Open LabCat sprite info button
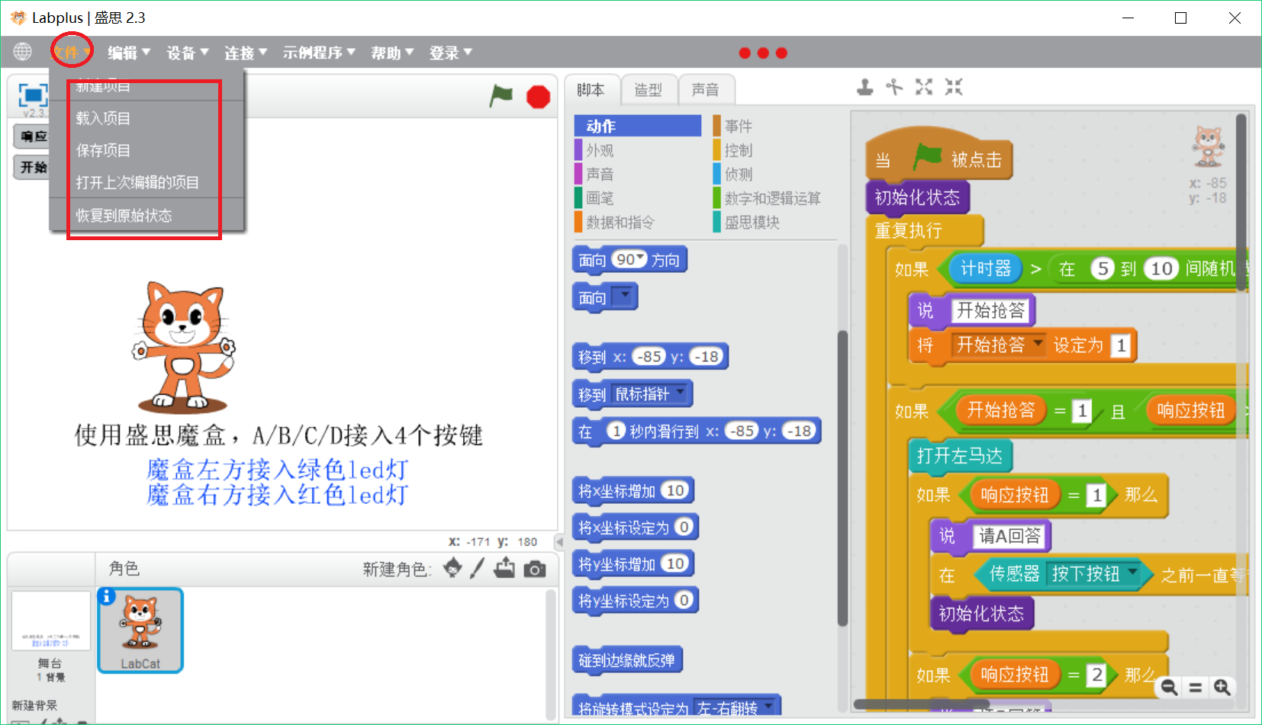The width and height of the screenshot is (1262, 725). 107,596
